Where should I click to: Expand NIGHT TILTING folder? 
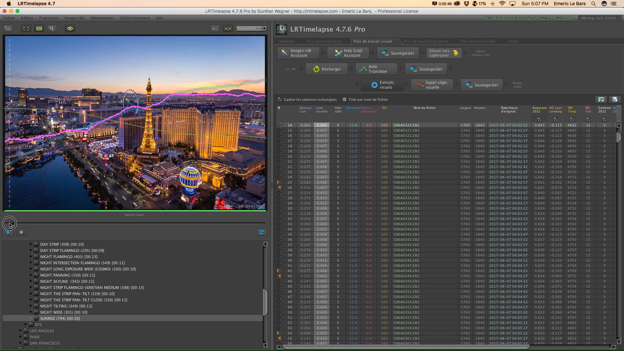[31, 306]
